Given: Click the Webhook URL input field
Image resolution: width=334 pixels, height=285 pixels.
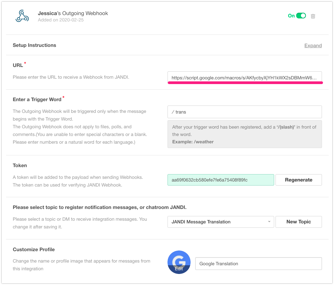Looking at the screenshot, I should 244,78.
